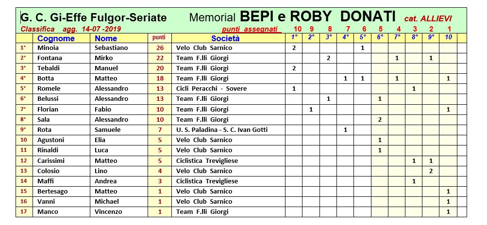Click the G. C. Gi-Effe Fulgor-Seriate title
Image resolution: width=487 pixels, height=225 pixels.
tap(95, 18)
